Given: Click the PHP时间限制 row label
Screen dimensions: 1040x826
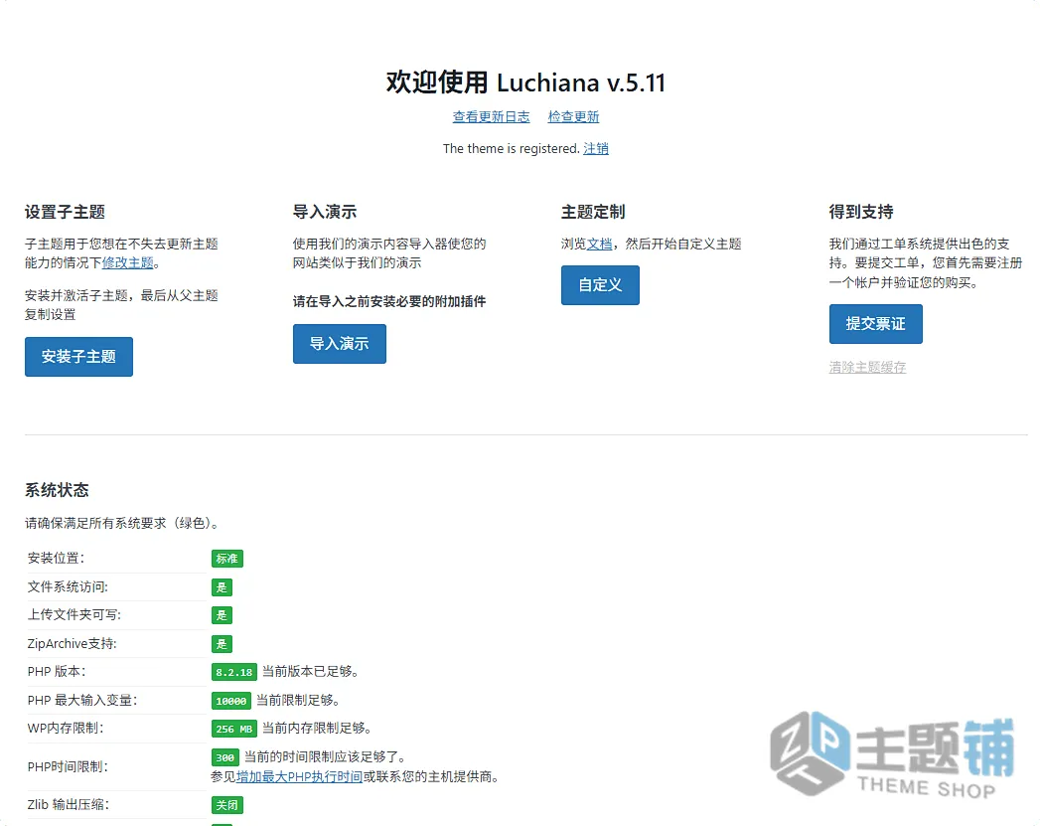Looking at the screenshot, I should tap(68, 766).
